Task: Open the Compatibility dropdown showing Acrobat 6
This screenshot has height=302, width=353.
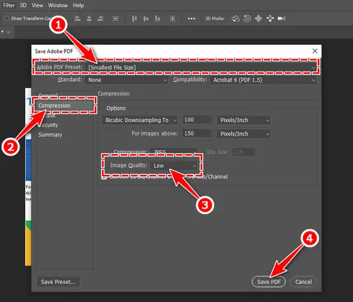Action: pos(263,80)
